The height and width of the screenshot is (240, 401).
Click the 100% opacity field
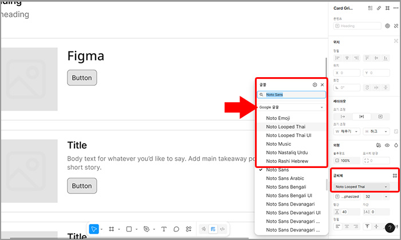[347, 161]
